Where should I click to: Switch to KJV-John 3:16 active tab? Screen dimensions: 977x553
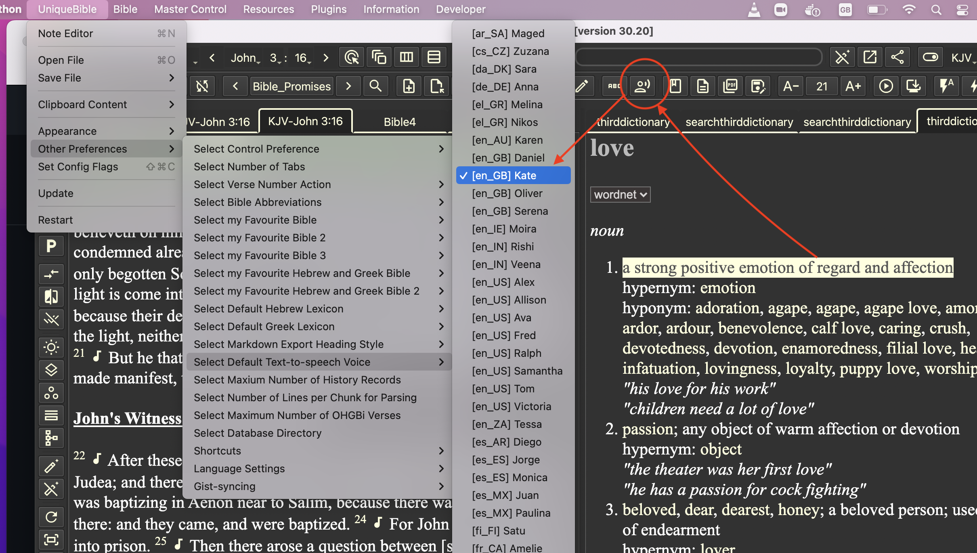coord(305,121)
